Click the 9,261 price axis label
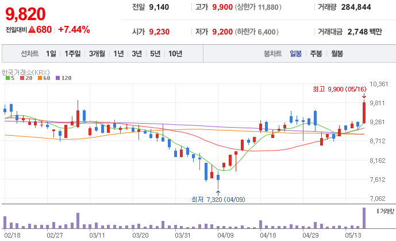The height and width of the screenshot is (241, 396). point(377,122)
